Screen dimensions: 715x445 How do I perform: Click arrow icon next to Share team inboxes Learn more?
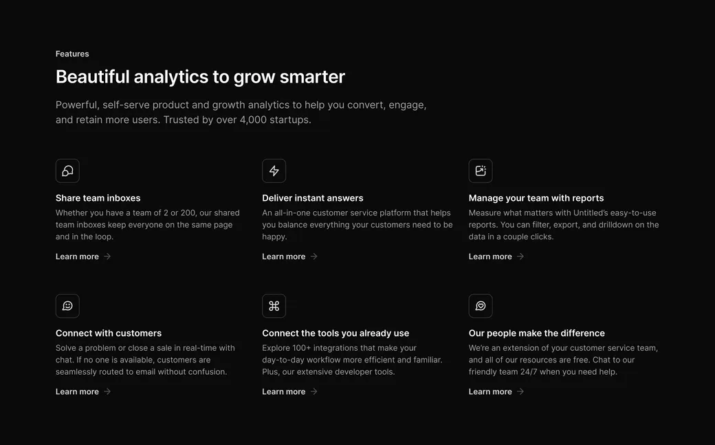(x=107, y=257)
